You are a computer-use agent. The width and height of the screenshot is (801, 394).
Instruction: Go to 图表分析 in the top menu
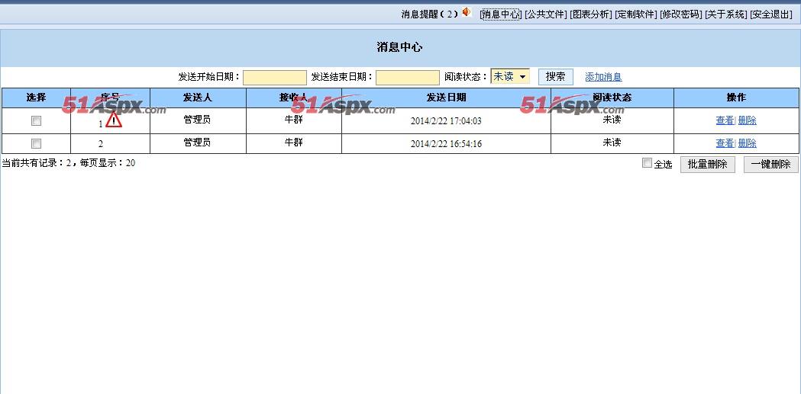click(x=590, y=14)
